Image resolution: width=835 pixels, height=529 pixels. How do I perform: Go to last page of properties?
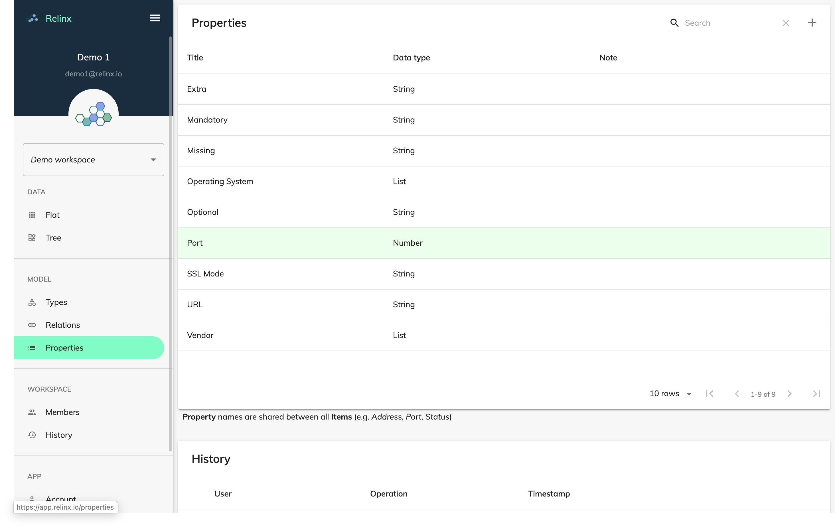817,394
